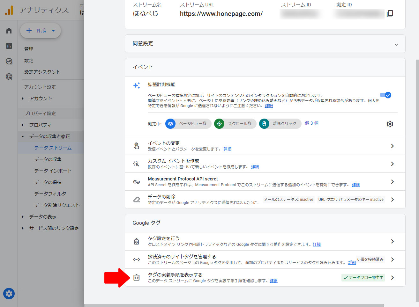
Task: Click the データの削除 eraser icon
Action: point(137,200)
